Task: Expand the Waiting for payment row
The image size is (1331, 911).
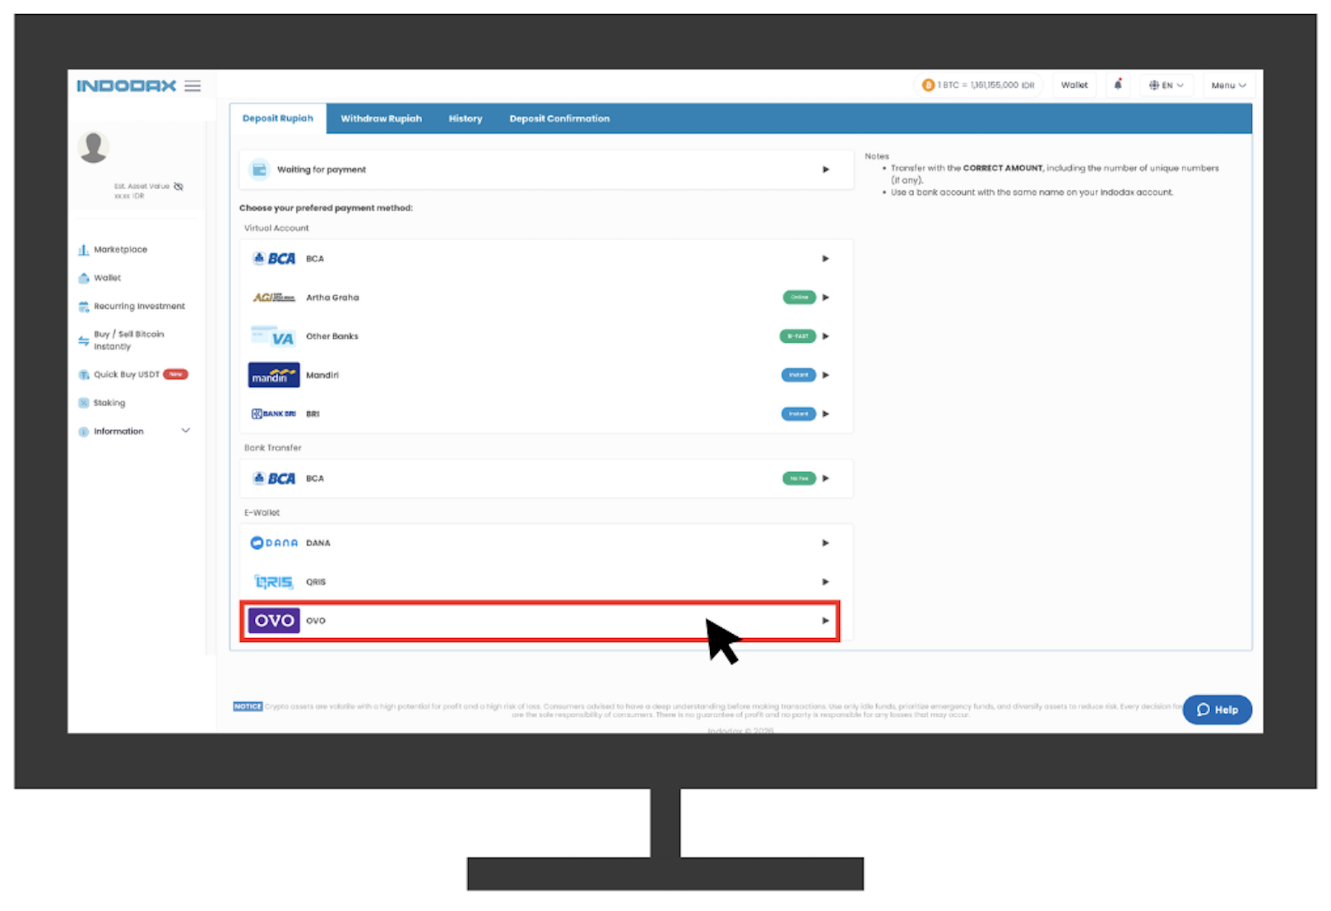Action: (x=546, y=169)
